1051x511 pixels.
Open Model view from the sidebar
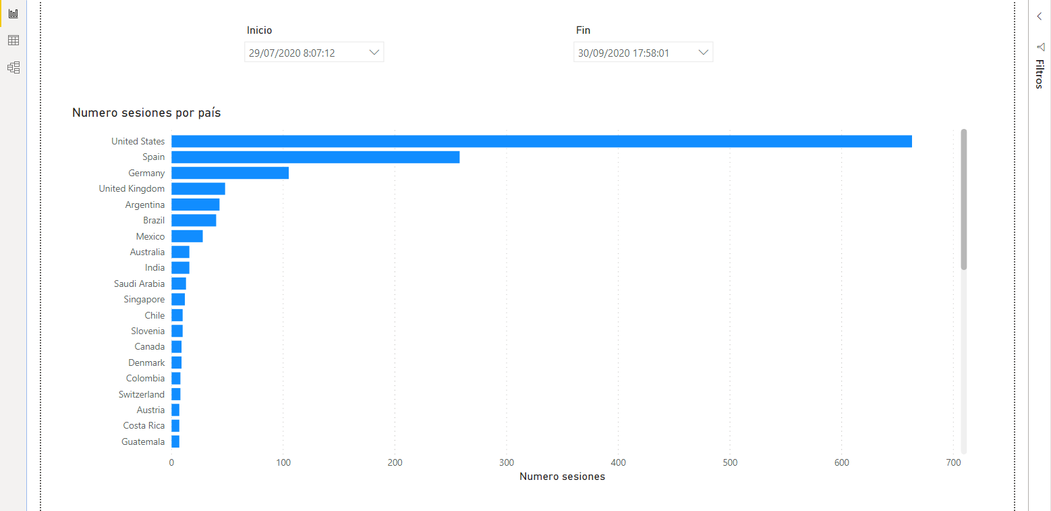13,67
